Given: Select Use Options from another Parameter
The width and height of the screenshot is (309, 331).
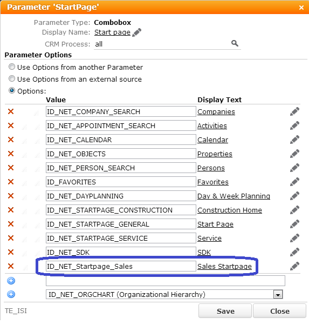Looking at the screenshot, I should (x=12, y=67).
